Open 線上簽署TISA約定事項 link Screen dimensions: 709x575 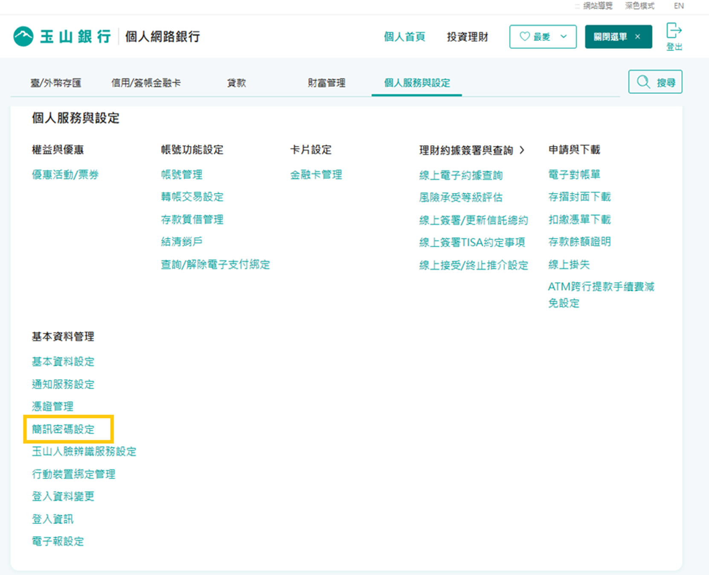point(472,242)
